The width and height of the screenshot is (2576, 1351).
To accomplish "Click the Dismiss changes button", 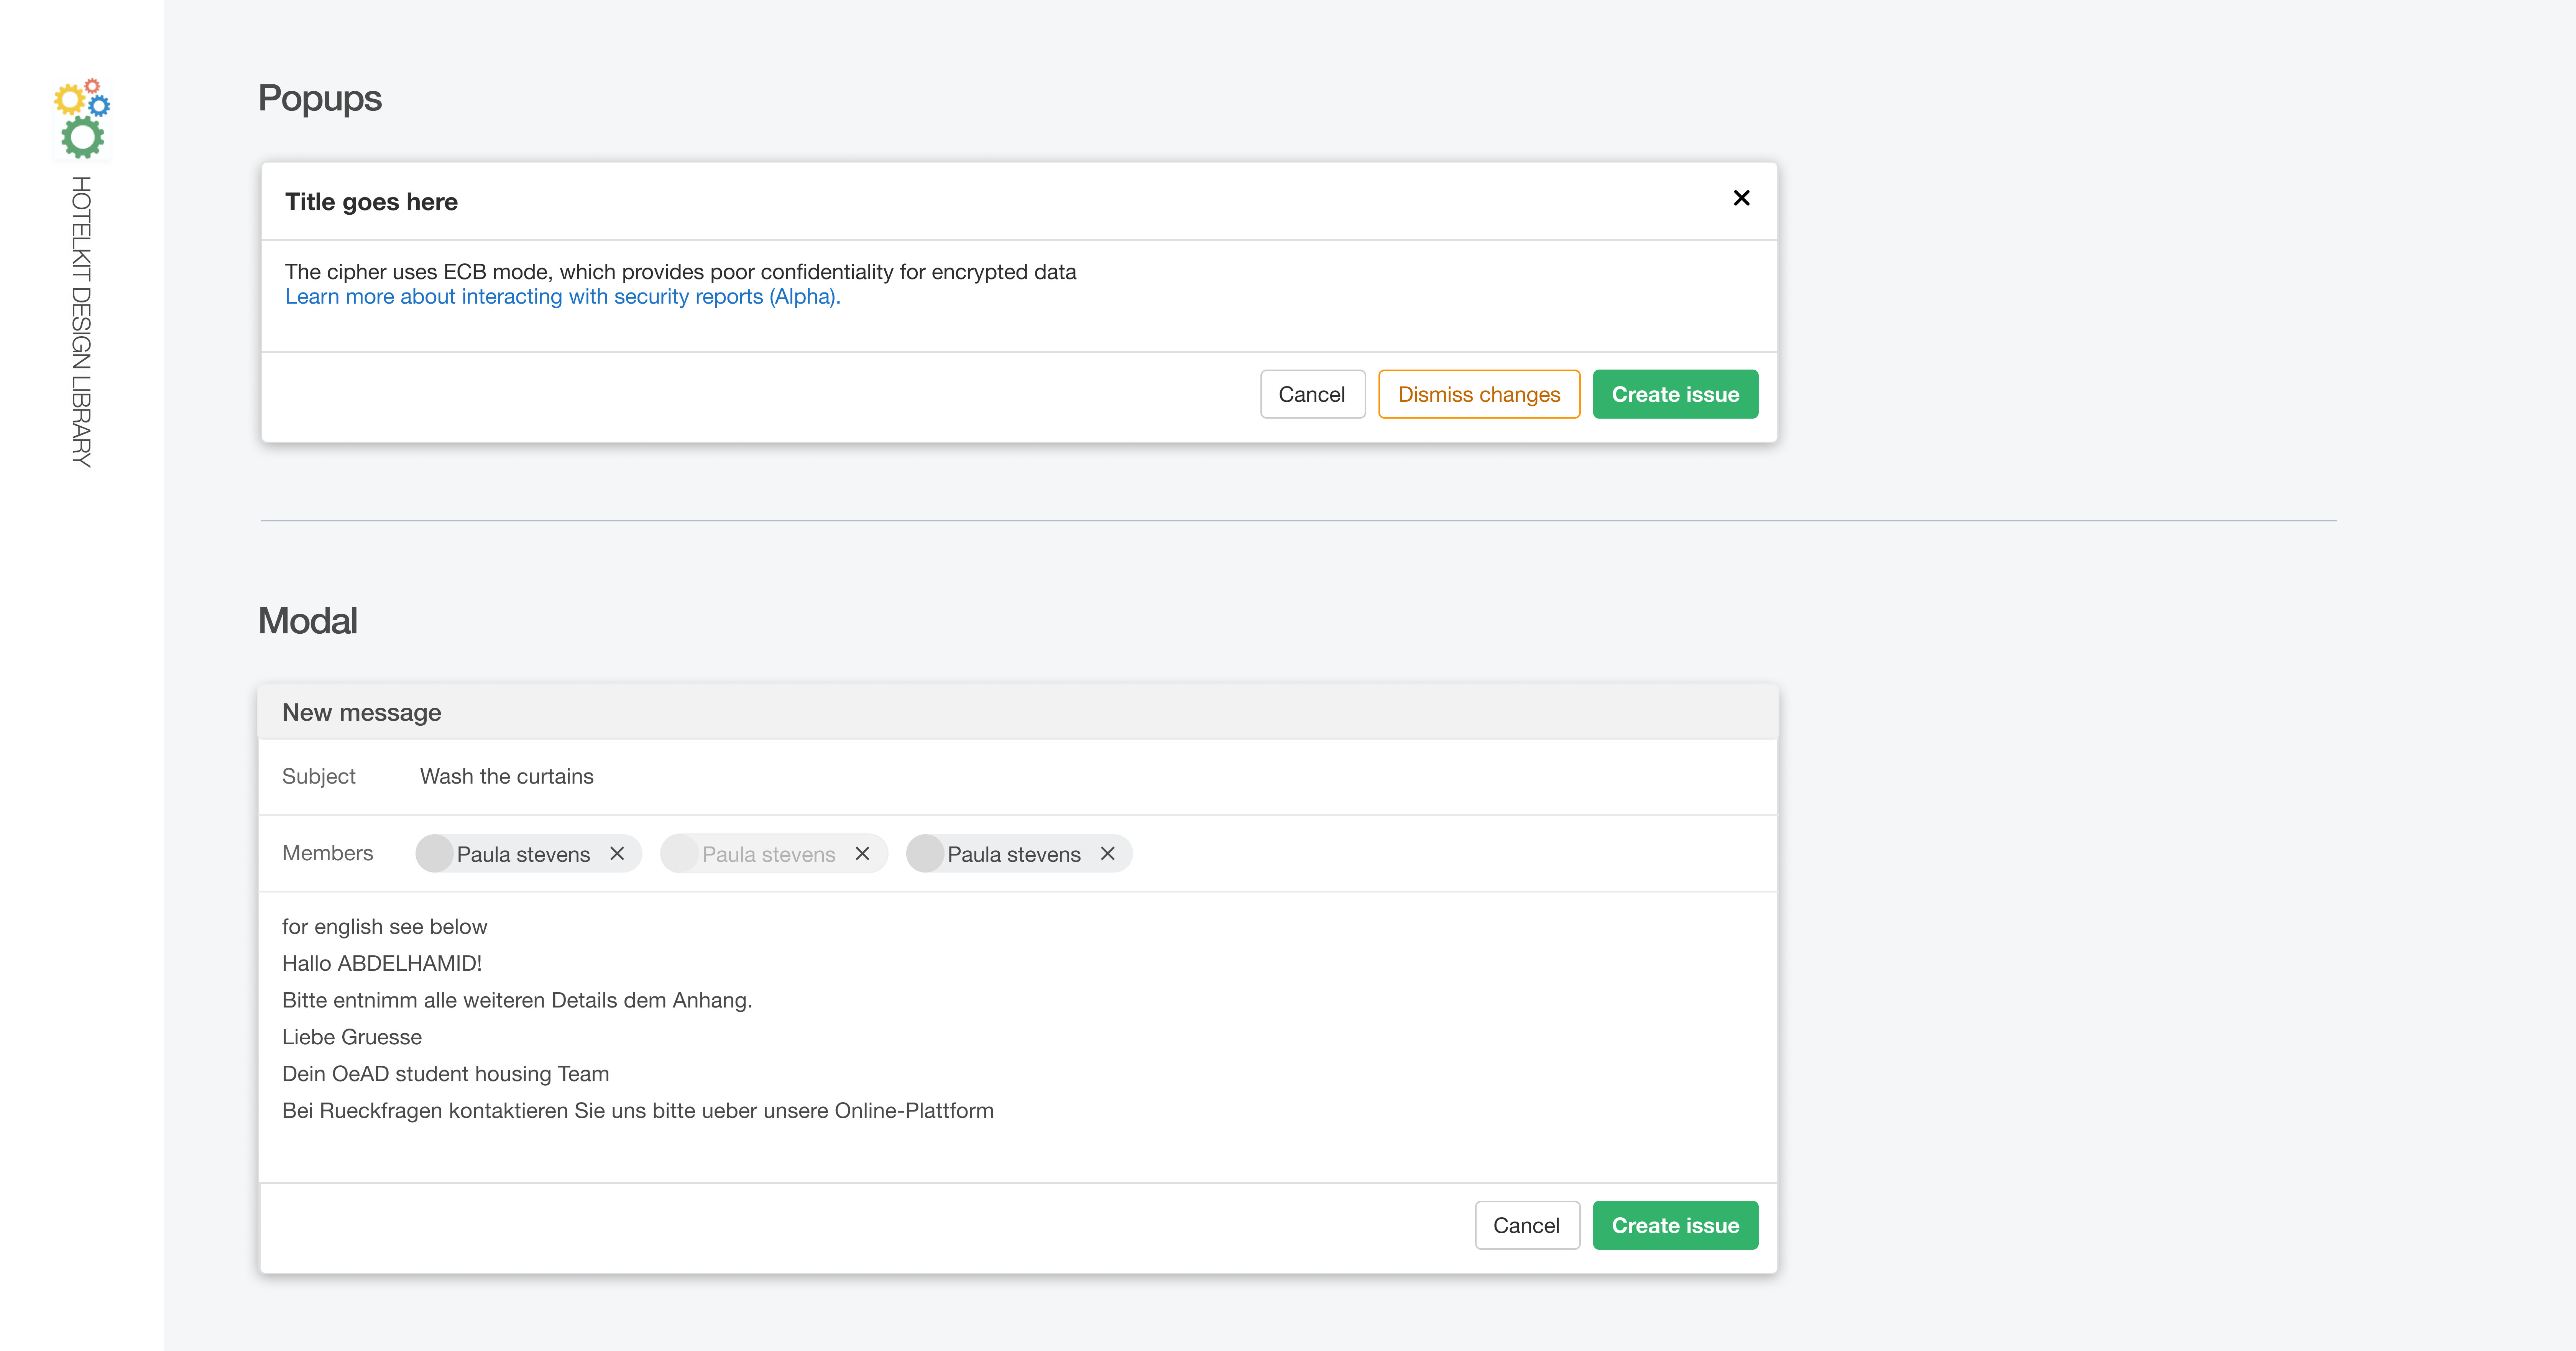I will 1478,394.
